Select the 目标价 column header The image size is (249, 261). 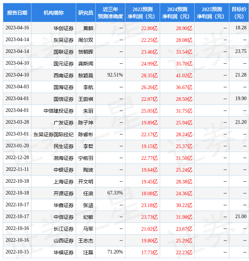[x=239, y=13]
